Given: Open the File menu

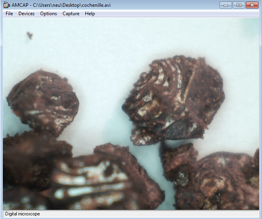Looking at the screenshot, I should click(9, 14).
